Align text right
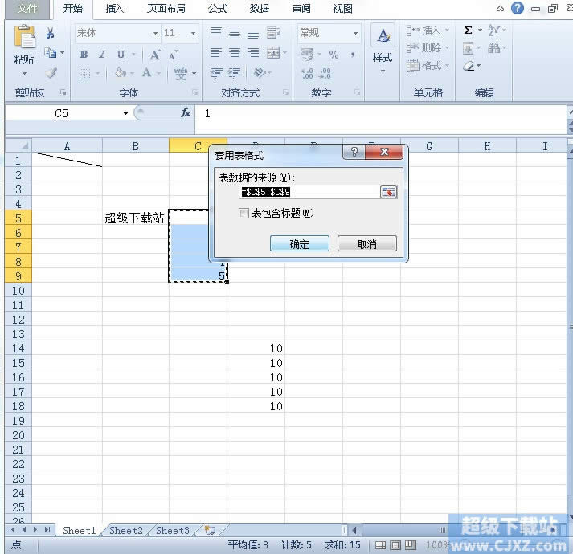Screen dimensions: 573x554 (x=253, y=53)
